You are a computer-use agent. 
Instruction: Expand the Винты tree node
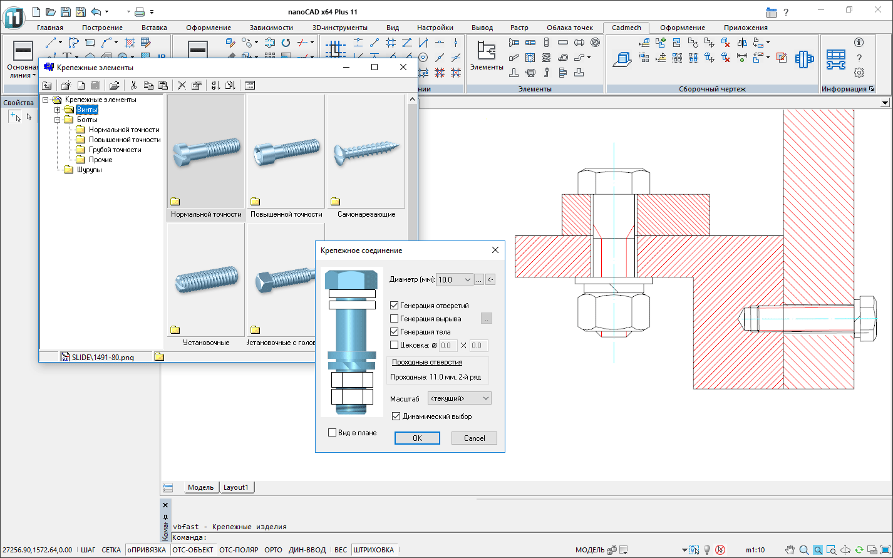point(58,110)
